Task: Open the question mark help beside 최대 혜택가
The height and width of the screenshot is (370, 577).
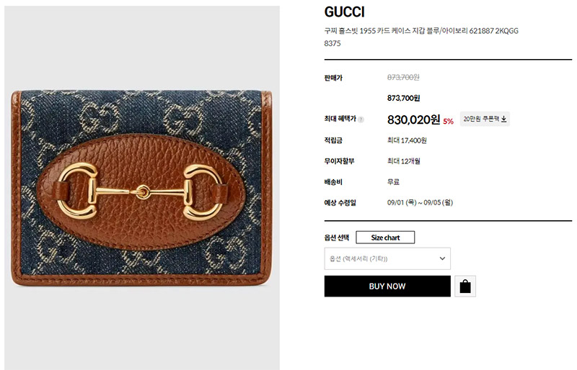Action: (361, 119)
